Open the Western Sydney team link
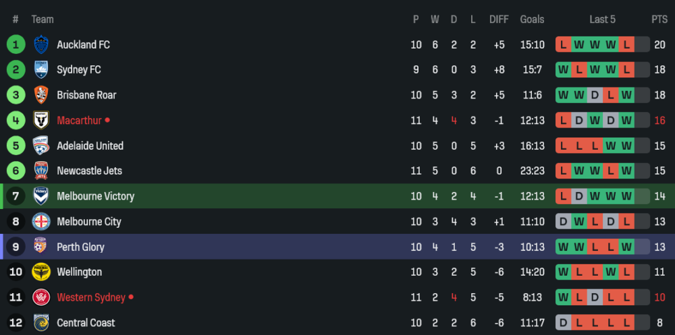The height and width of the screenshot is (335, 675). (x=91, y=297)
